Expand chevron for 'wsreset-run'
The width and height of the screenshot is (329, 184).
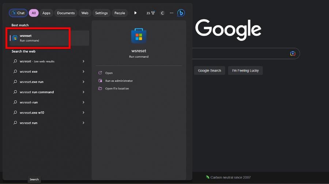[x=83, y=102]
